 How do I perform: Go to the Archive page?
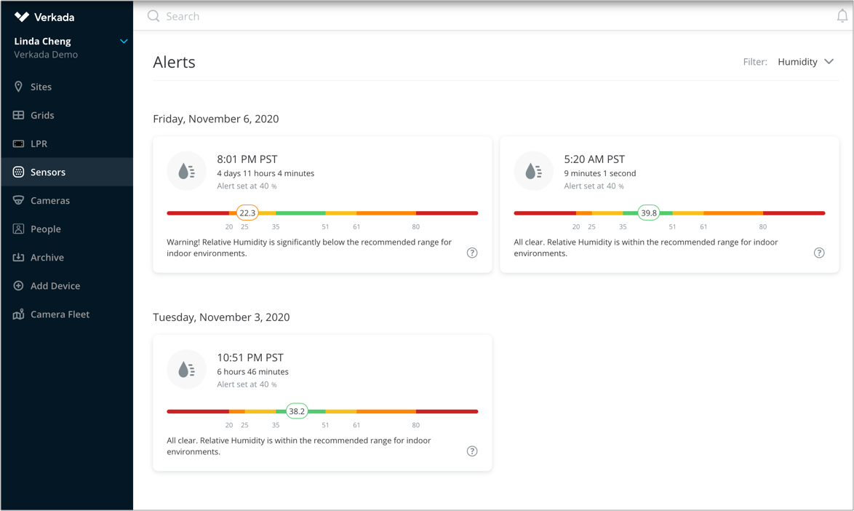pyautogui.click(x=45, y=257)
